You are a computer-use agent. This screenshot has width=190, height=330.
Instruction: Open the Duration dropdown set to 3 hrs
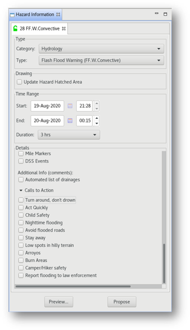tap(69, 134)
